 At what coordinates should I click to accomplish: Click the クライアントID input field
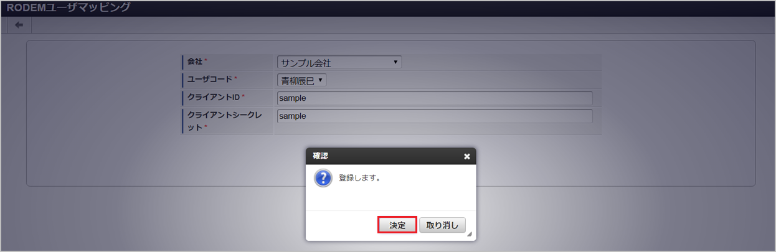point(435,98)
